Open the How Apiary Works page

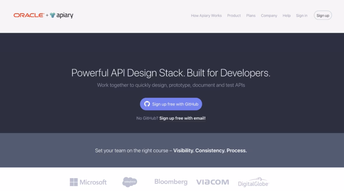pos(206,16)
